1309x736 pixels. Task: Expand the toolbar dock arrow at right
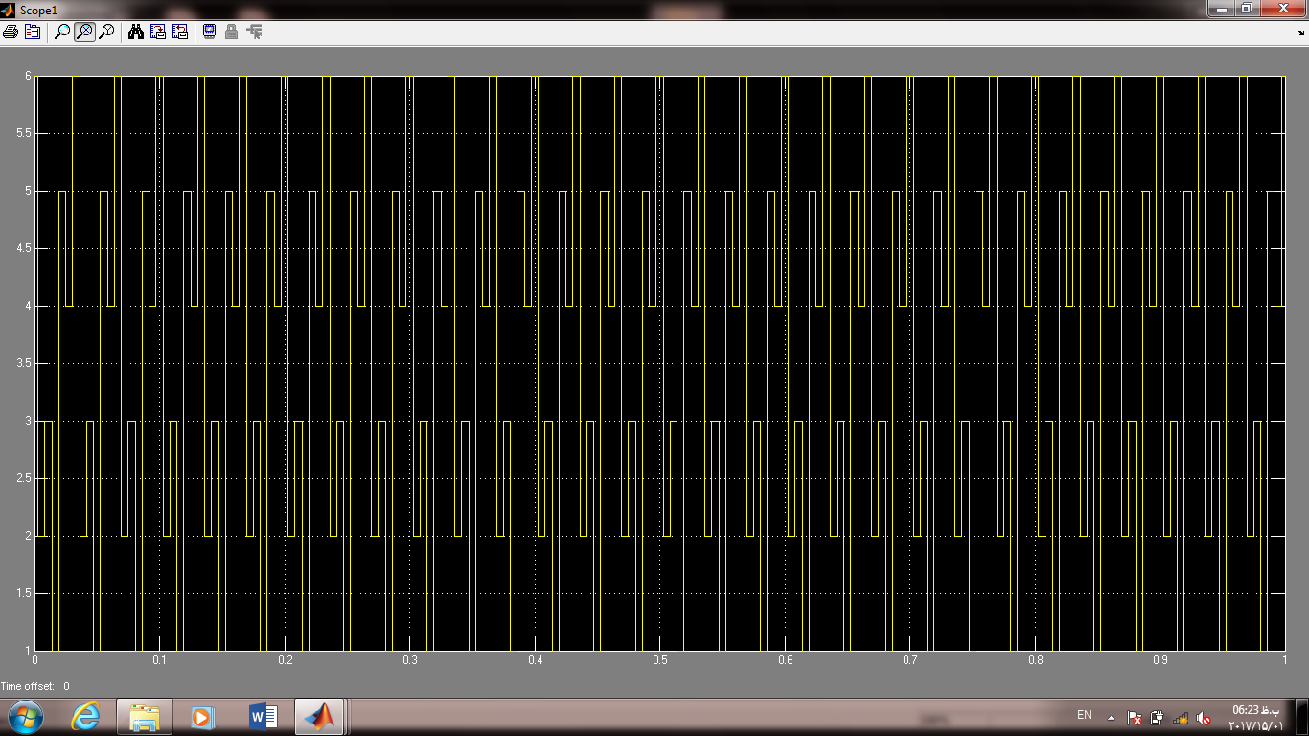point(1300,32)
